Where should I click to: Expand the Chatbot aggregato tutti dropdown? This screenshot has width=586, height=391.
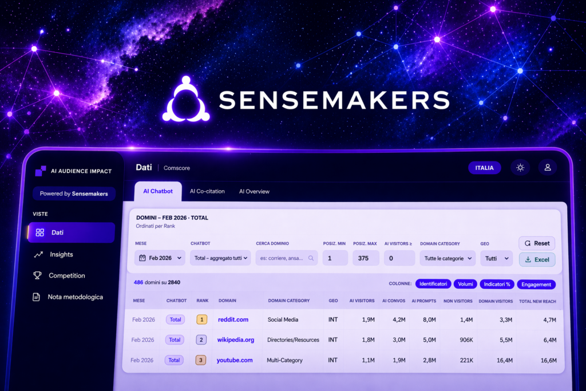tap(220, 258)
